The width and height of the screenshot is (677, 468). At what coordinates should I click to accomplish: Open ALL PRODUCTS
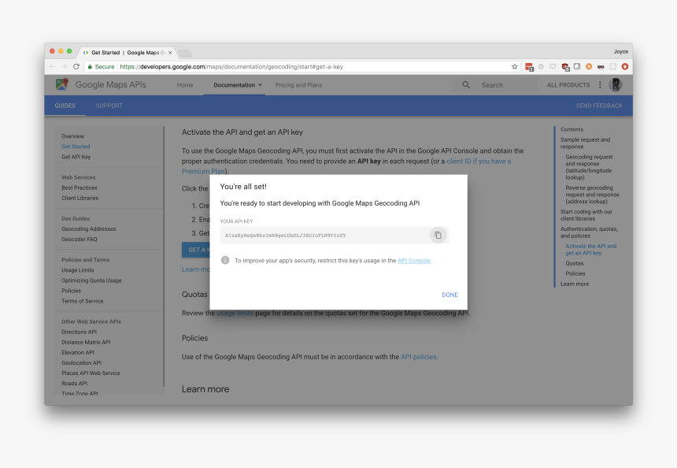click(568, 85)
